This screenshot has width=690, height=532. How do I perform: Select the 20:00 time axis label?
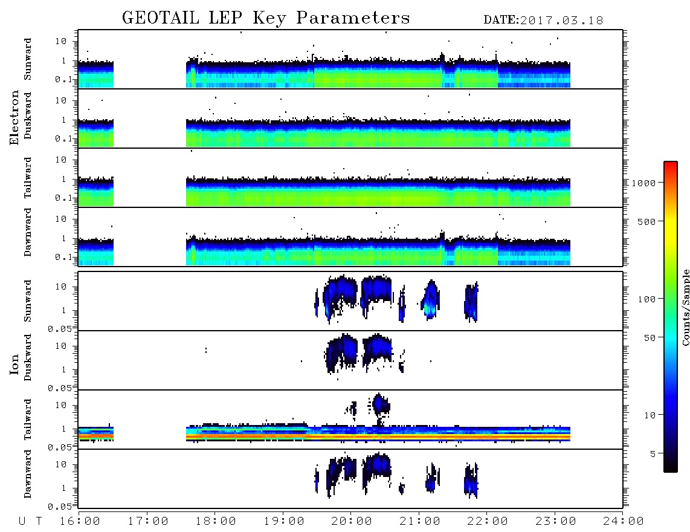pyautogui.click(x=352, y=521)
